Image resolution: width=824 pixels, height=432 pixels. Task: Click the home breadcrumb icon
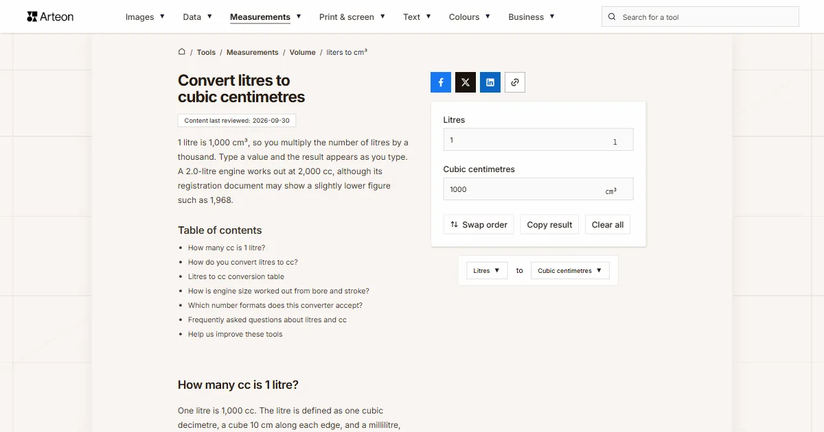pyautogui.click(x=182, y=52)
